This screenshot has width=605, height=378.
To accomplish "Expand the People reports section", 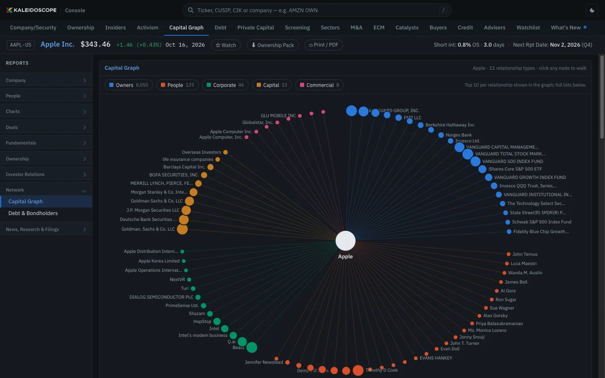I will coord(46,96).
